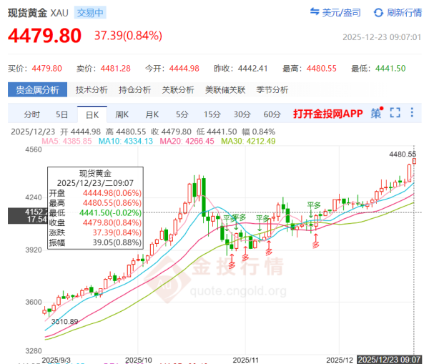Select the 15分 interval
The height and width of the screenshot is (364, 429).
point(212,114)
